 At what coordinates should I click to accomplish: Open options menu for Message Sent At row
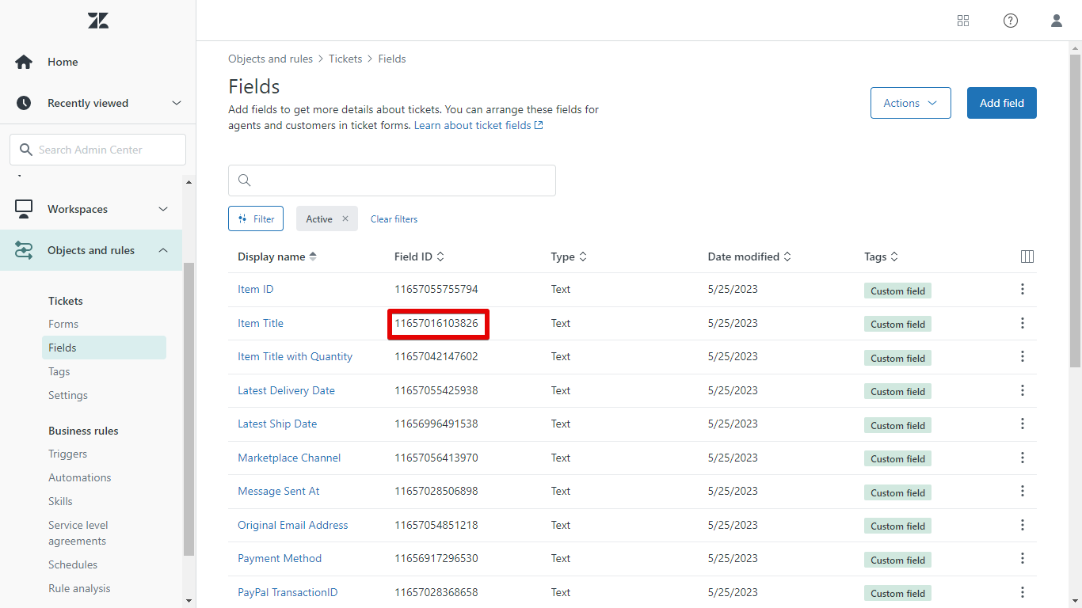pyautogui.click(x=1023, y=491)
